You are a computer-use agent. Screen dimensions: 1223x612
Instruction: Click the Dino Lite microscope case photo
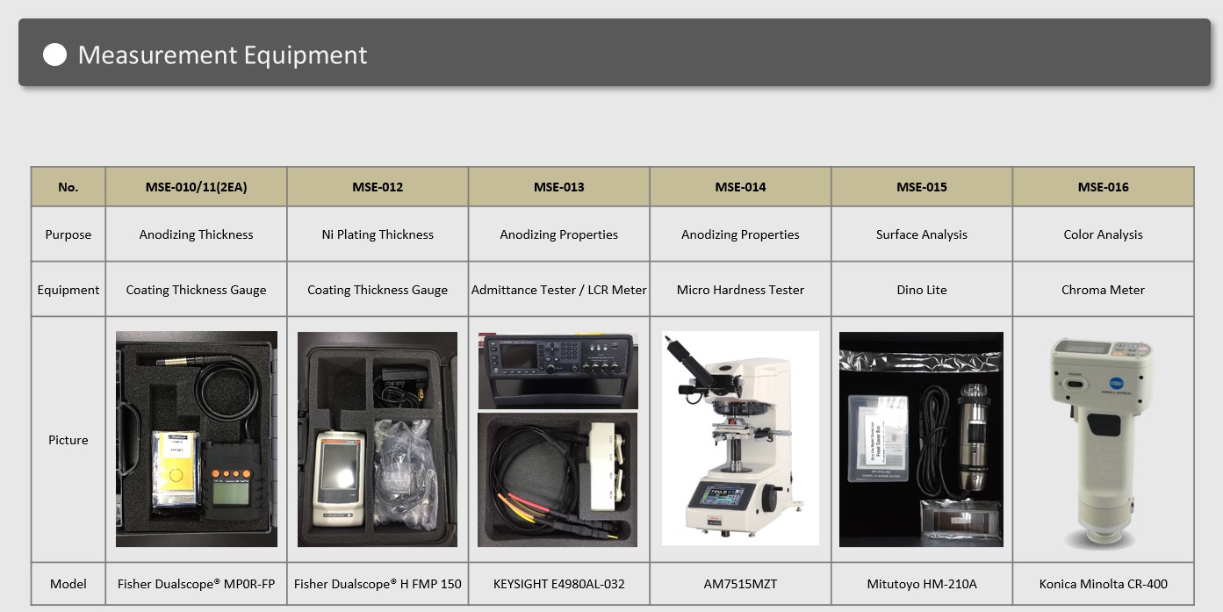coord(921,439)
